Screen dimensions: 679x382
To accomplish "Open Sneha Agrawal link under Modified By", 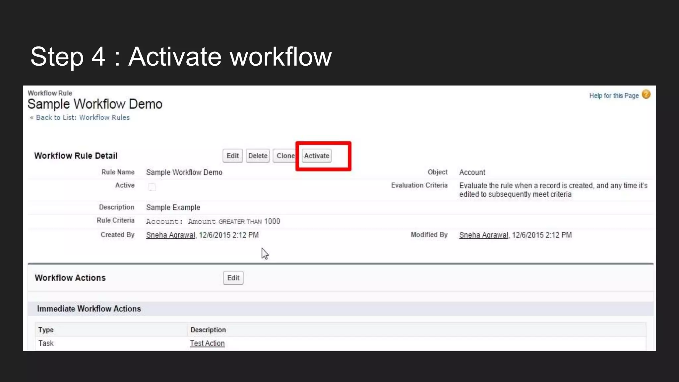I will (x=484, y=235).
